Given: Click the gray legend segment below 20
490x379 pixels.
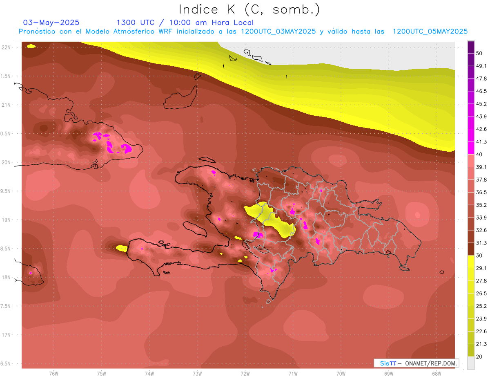Looking at the screenshot, I should [471, 363].
